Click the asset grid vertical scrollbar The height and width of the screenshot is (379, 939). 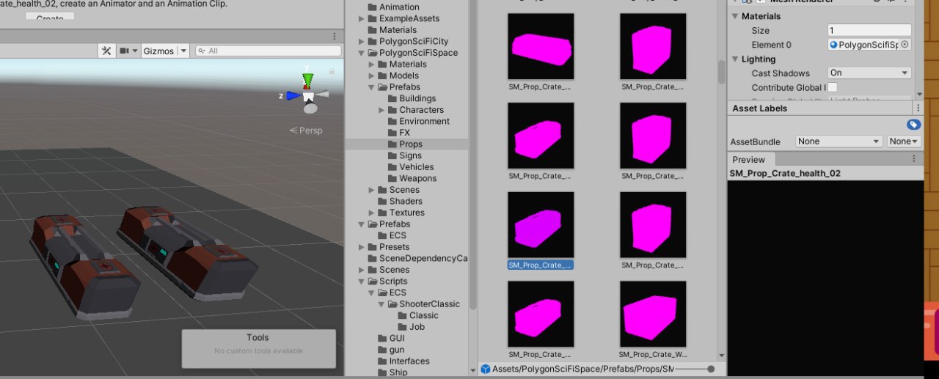click(x=722, y=72)
